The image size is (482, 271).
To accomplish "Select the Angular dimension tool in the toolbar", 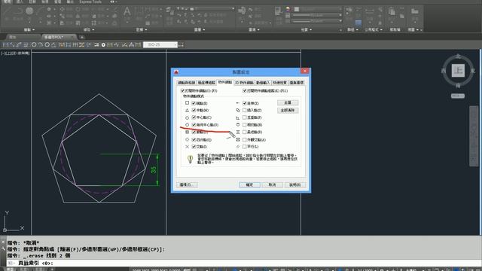I will pos(53,45).
